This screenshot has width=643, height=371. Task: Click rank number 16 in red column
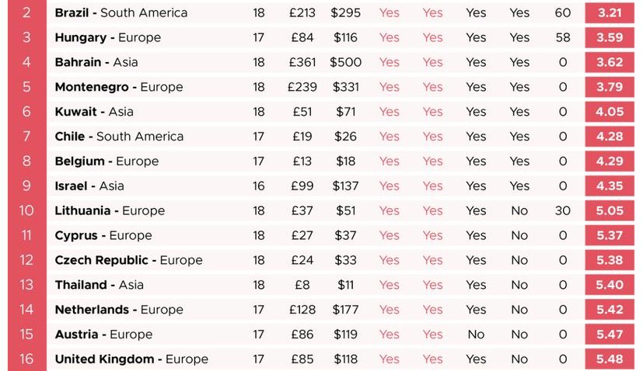tap(27, 359)
